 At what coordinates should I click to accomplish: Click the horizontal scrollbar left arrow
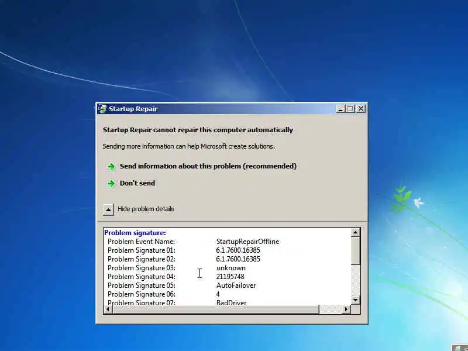coord(108,309)
